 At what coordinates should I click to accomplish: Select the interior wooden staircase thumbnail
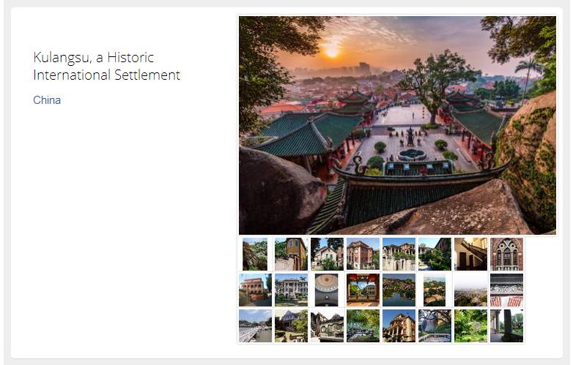[470, 254]
